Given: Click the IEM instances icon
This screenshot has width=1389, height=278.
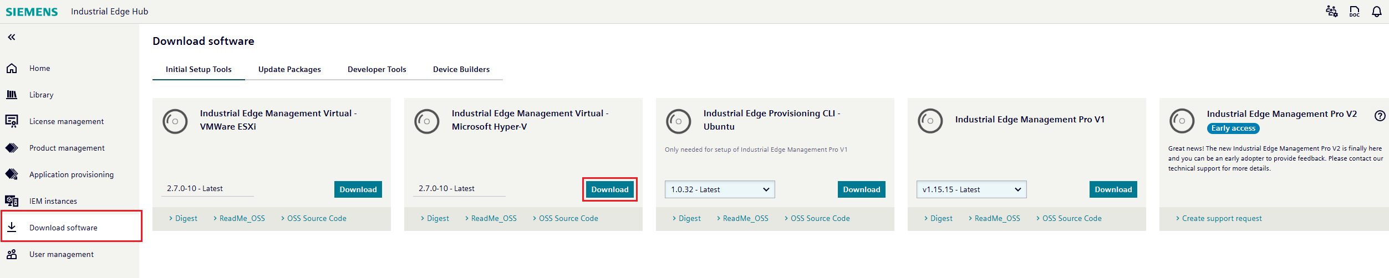Looking at the screenshot, I should point(12,201).
